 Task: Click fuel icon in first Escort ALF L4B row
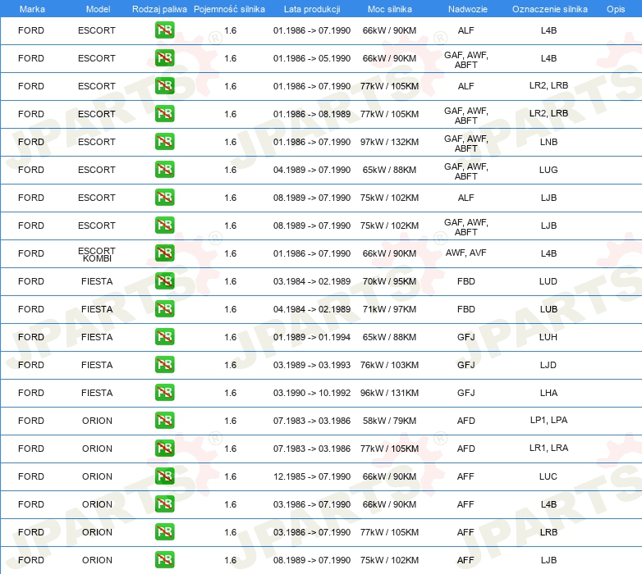[164, 30]
